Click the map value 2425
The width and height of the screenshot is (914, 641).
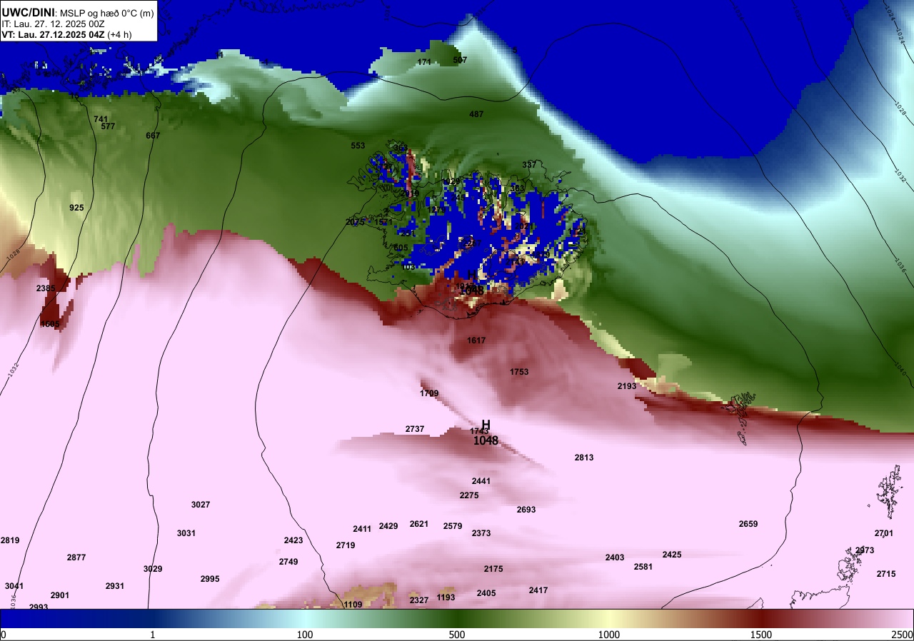(672, 555)
